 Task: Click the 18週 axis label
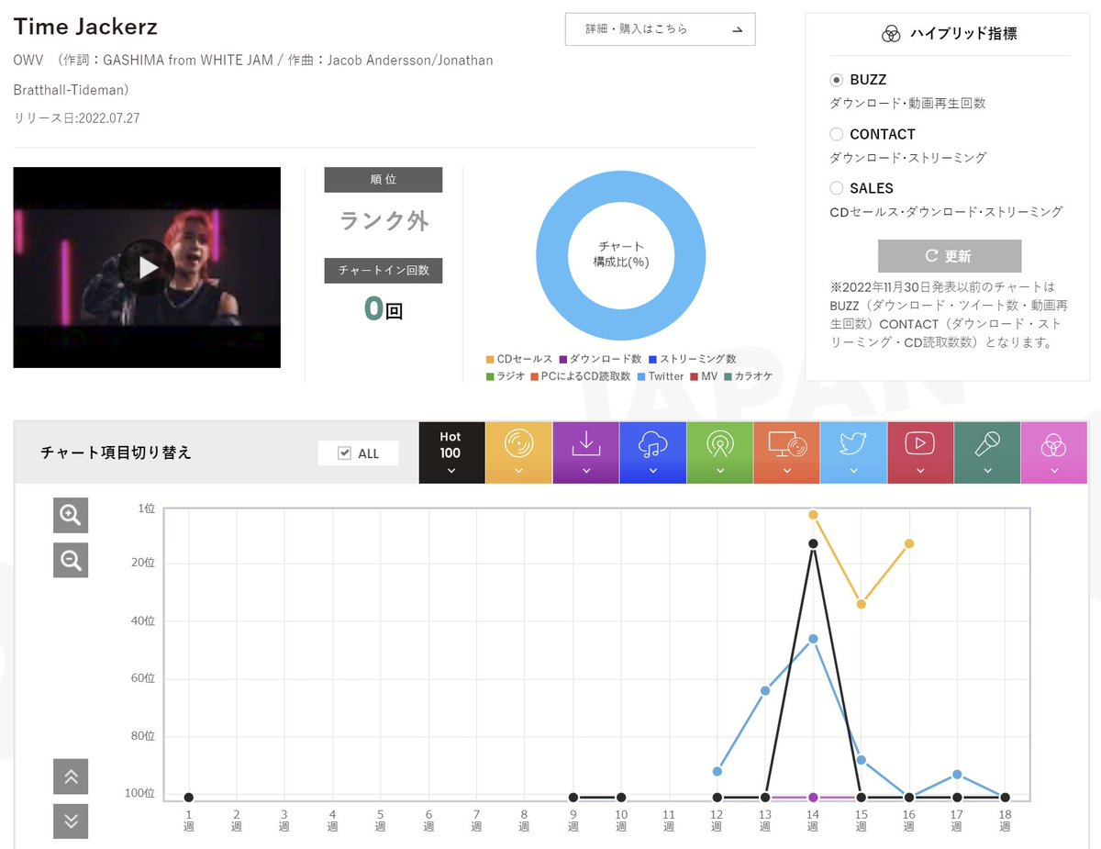click(x=1005, y=820)
